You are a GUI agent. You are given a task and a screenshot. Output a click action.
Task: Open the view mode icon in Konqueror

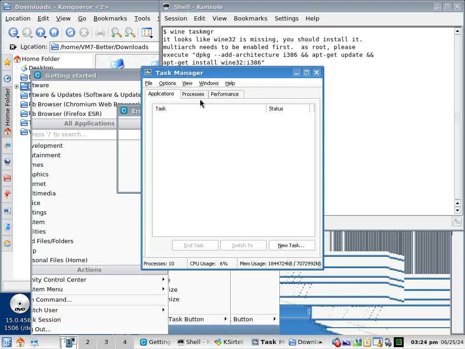point(146,32)
